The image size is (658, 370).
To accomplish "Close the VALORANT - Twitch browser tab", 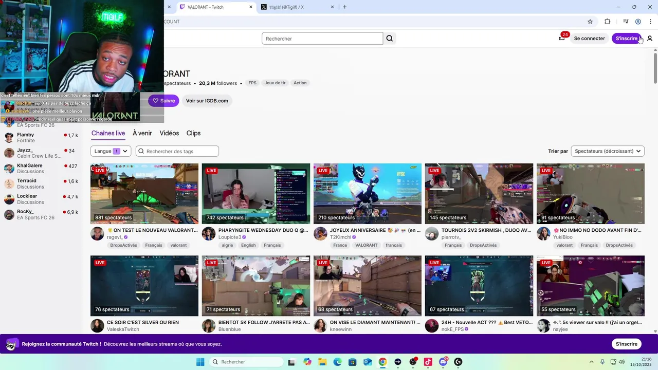I will 251,7.
